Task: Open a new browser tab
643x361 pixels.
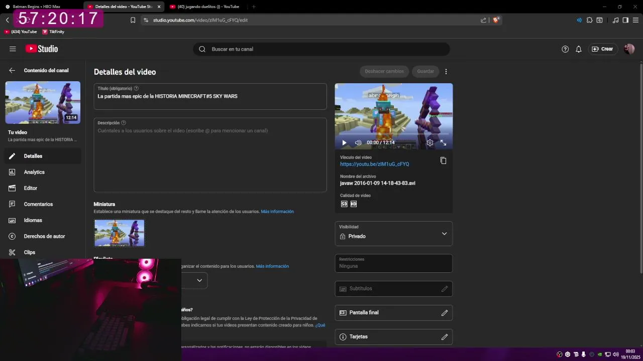Action: tap(253, 7)
